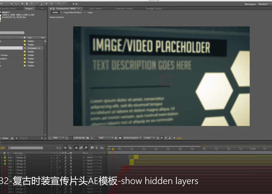The image size is (272, 194).
Task: Click the snapshot camera icon in viewer
Action: (x=88, y=138)
